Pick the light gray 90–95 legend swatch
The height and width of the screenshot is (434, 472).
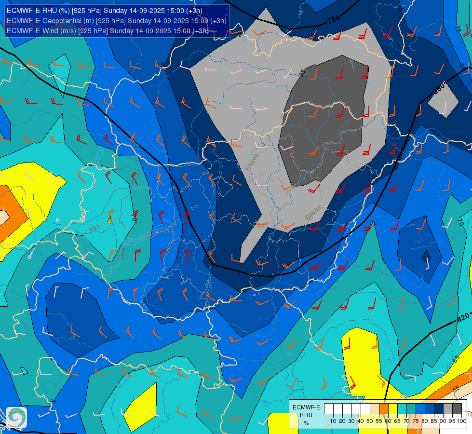click(448, 408)
